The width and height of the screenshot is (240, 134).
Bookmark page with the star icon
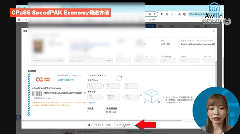[154, 14]
